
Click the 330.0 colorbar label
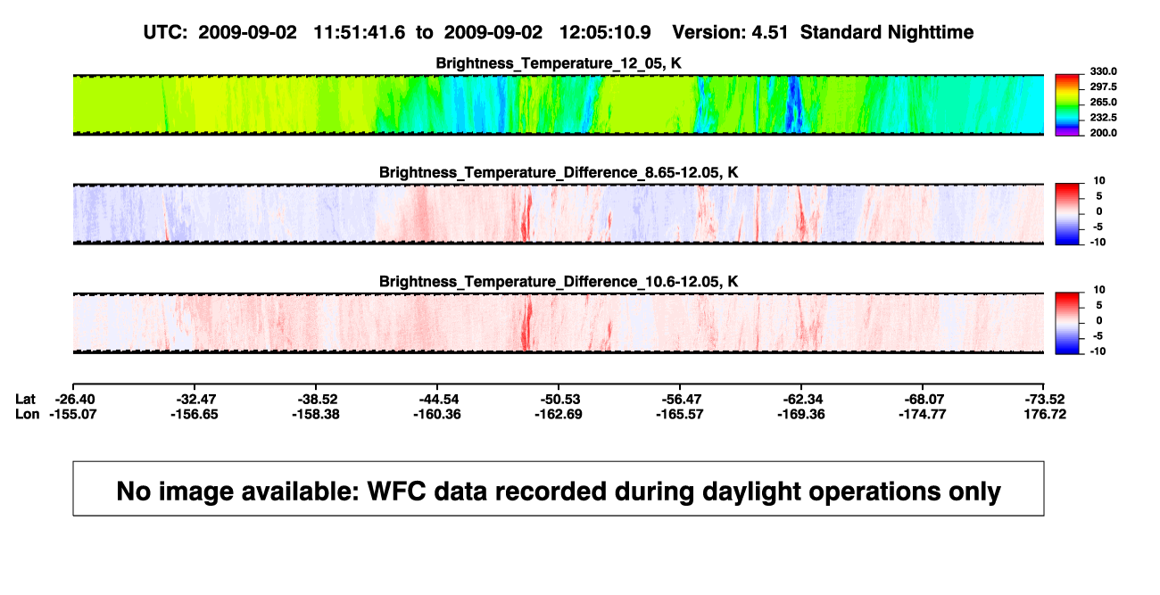[1103, 71]
